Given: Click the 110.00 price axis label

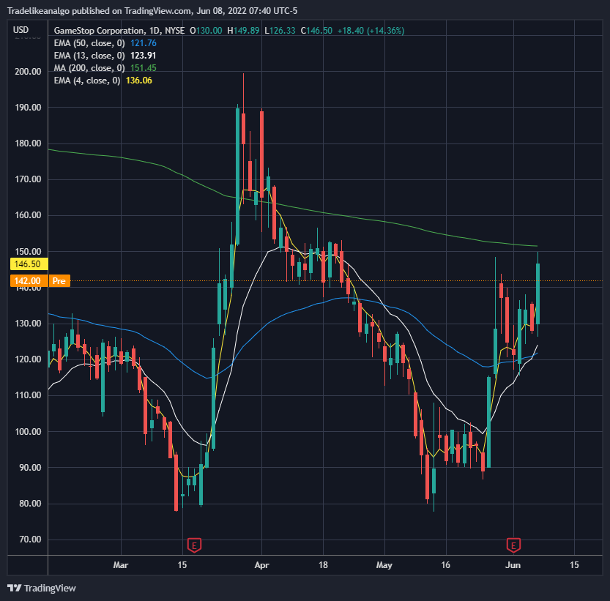Looking at the screenshot, I should (x=28, y=395).
